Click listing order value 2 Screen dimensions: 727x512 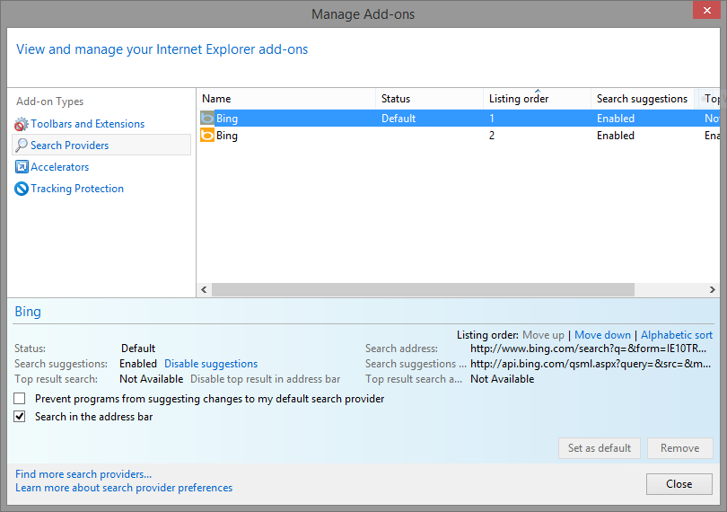click(x=492, y=136)
